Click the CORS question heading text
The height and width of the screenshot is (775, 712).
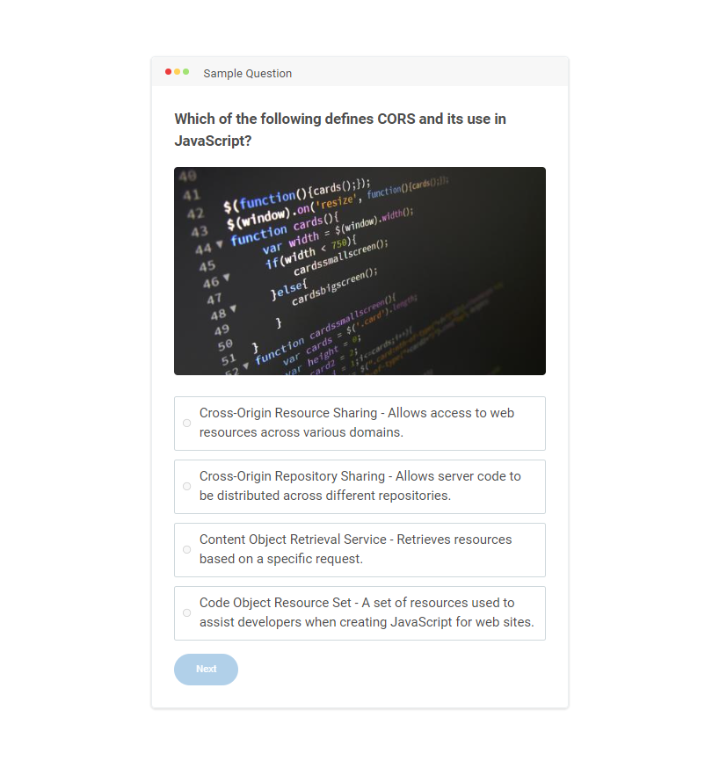tap(340, 129)
